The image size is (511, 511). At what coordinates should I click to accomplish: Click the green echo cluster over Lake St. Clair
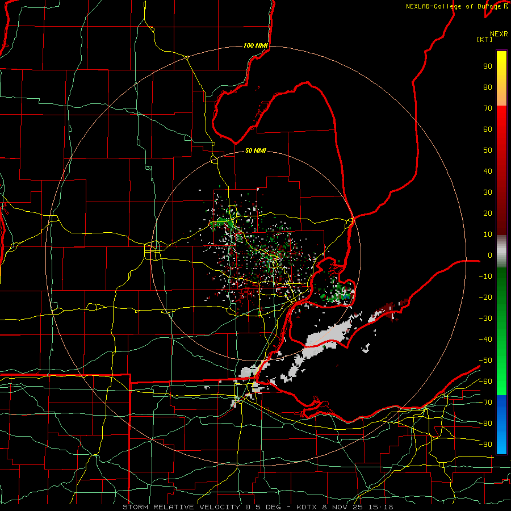(x=338, y=292)
